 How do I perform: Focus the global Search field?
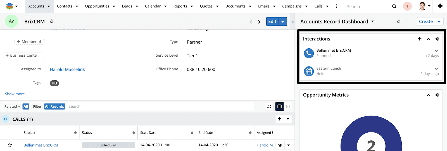(367, 6)
